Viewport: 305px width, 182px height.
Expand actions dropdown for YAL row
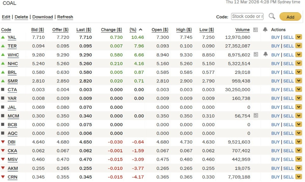pyautogui.click(x=298, y=37)
